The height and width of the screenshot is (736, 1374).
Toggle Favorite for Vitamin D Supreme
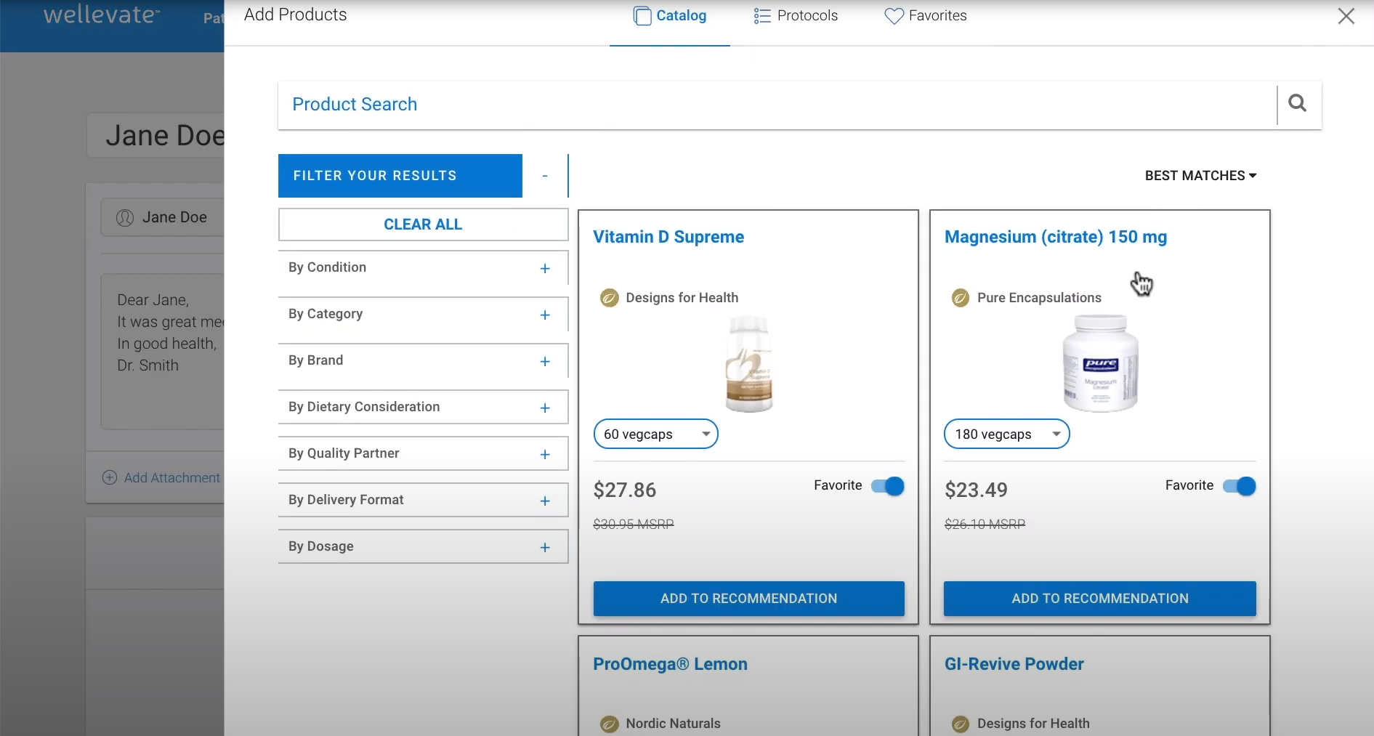[x=887, y=486]
